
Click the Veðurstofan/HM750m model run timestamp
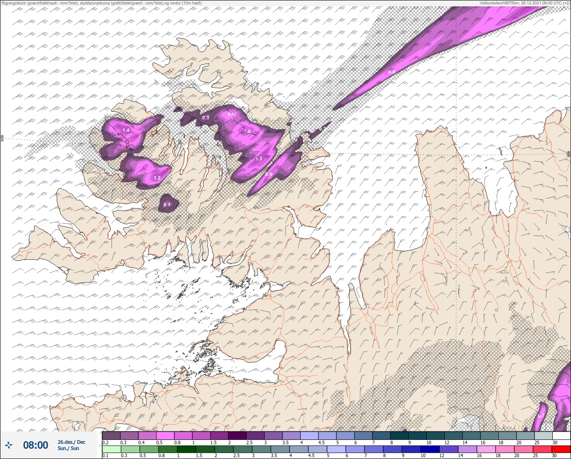click(525, 3)
